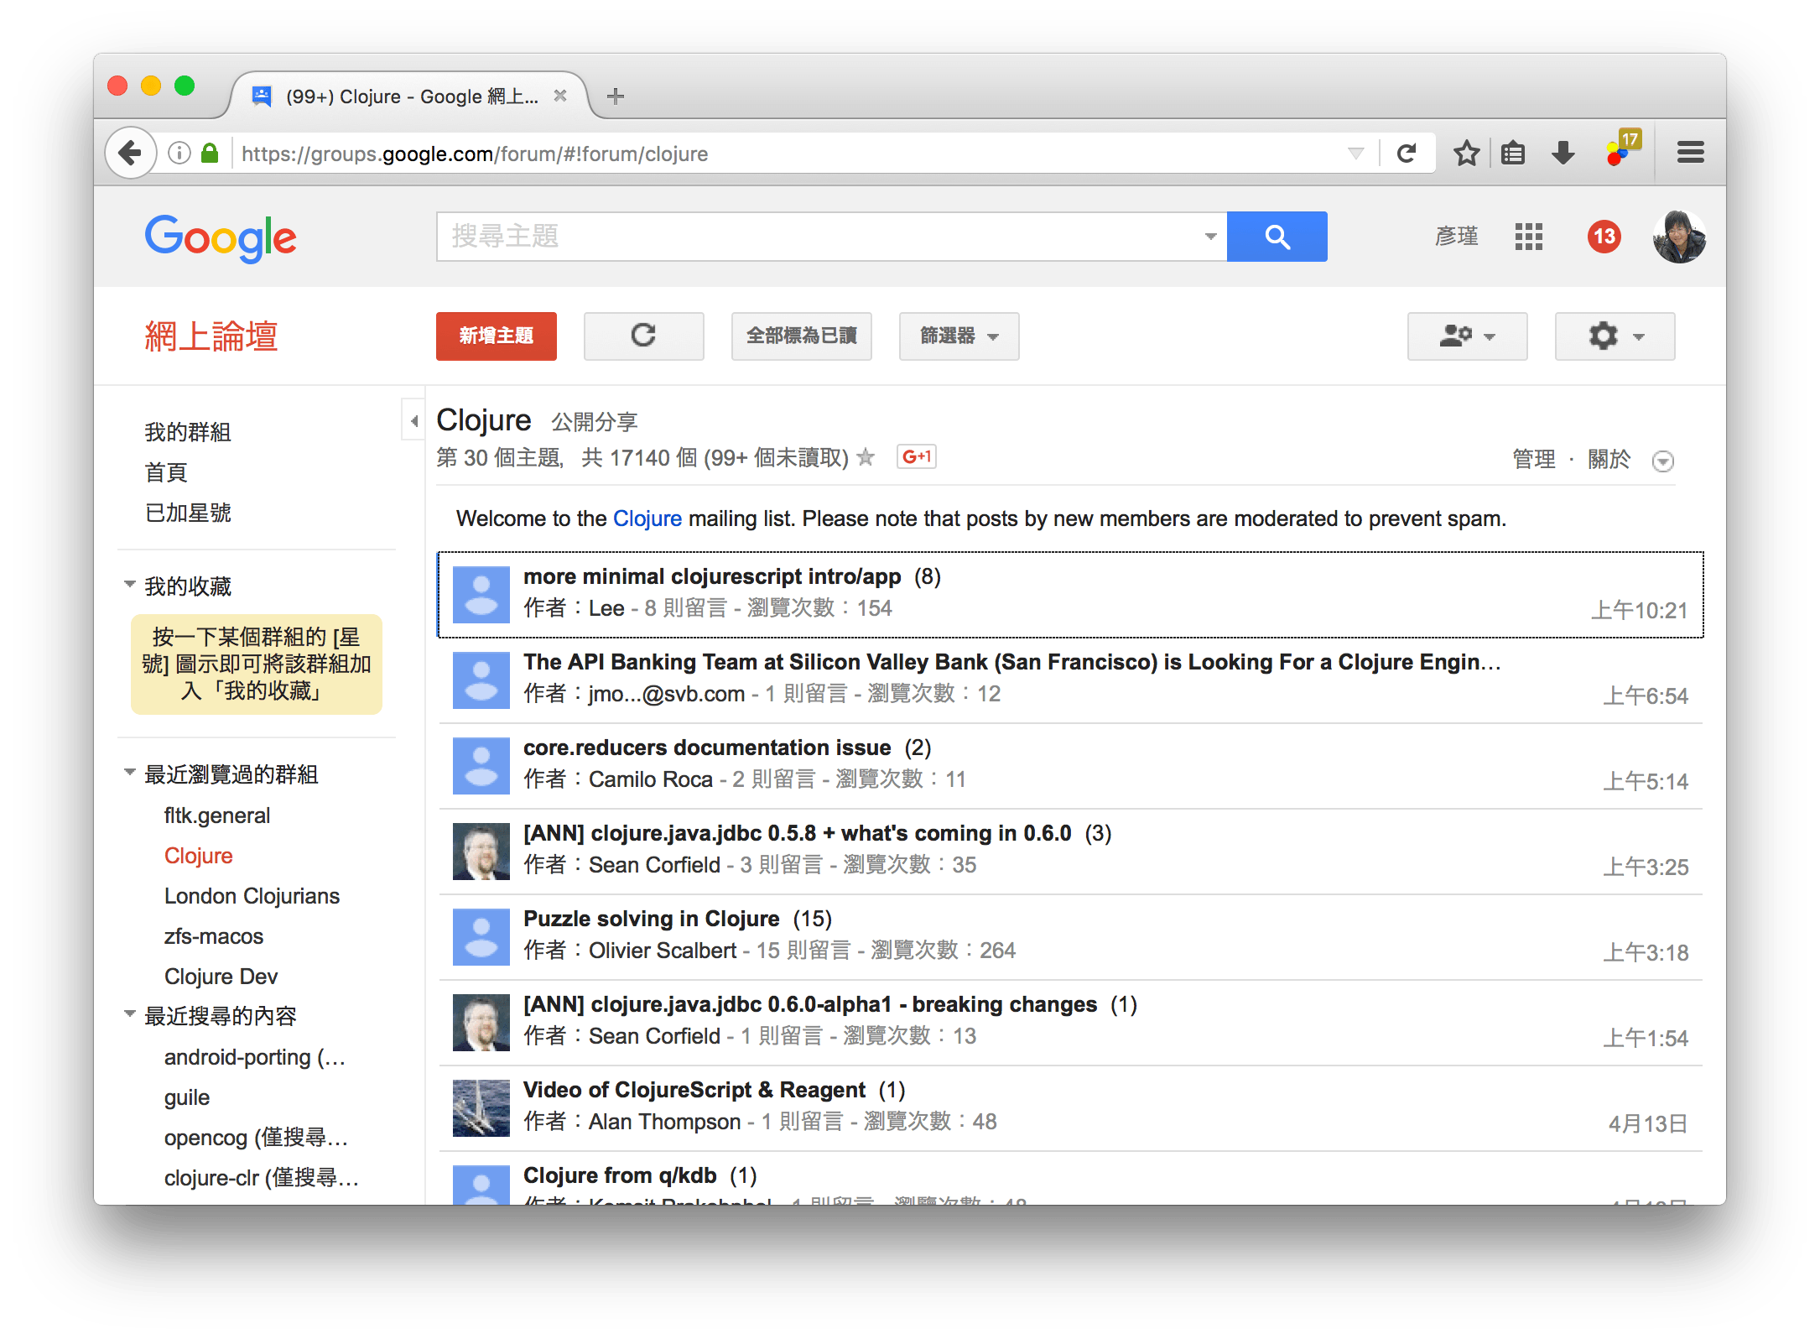Click the Google logo
The height and width of the screenshot is (1339, 1820).
pyautogui.click(x=221, y=238)
